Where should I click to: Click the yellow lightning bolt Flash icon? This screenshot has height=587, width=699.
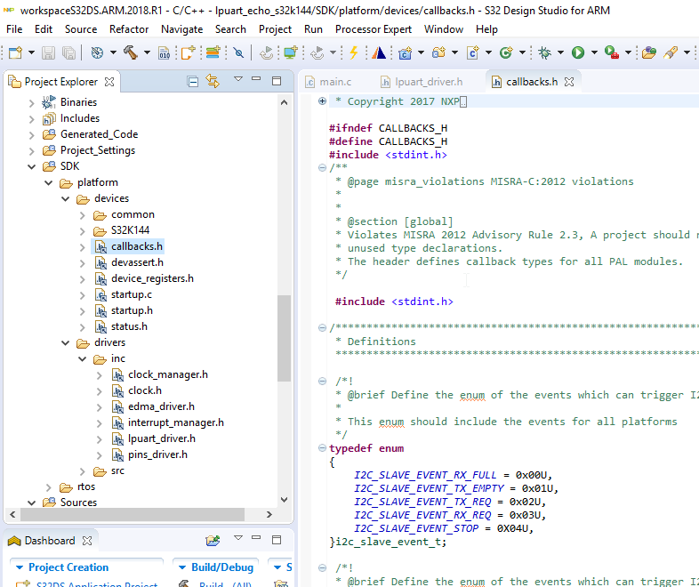[353, 53]
